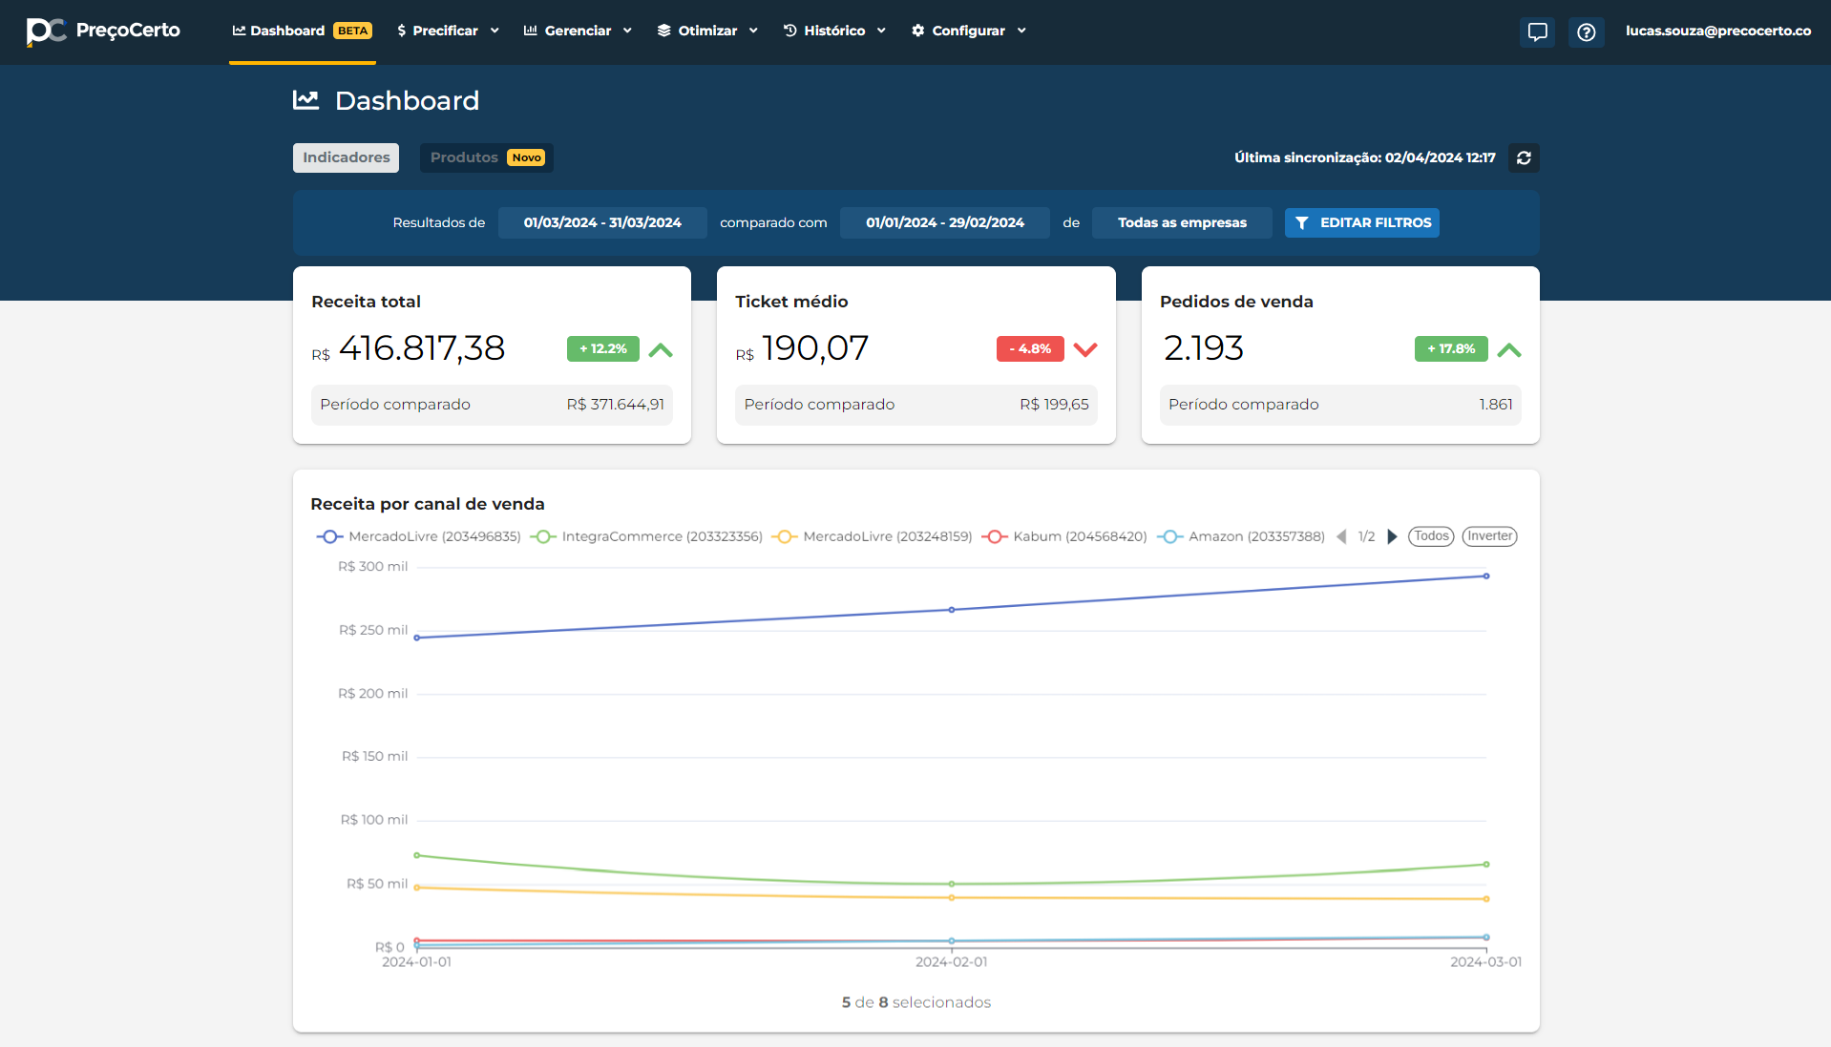Toggle IntegraCommerce (203323356) series in legend
This screenshot has height=1047, width=1831.
point(646,536)
